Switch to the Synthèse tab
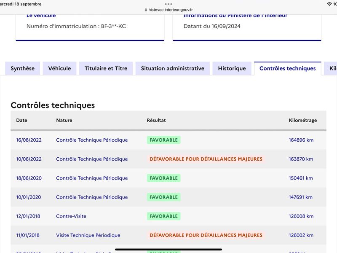Viewport: 337px width, 253px height. [23, 68]
